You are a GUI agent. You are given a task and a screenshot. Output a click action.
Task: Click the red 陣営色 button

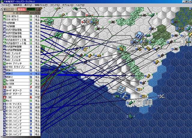point(21,10)
